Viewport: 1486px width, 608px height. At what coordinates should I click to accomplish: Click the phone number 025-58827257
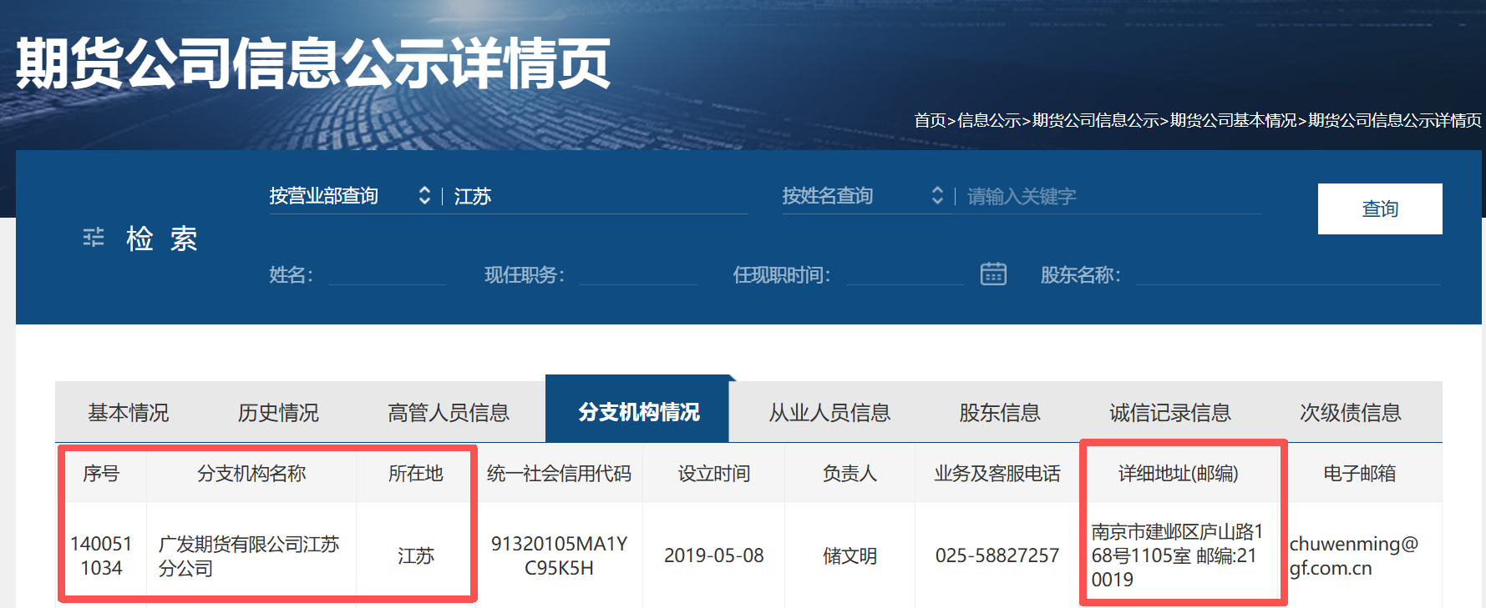[997, 555]
